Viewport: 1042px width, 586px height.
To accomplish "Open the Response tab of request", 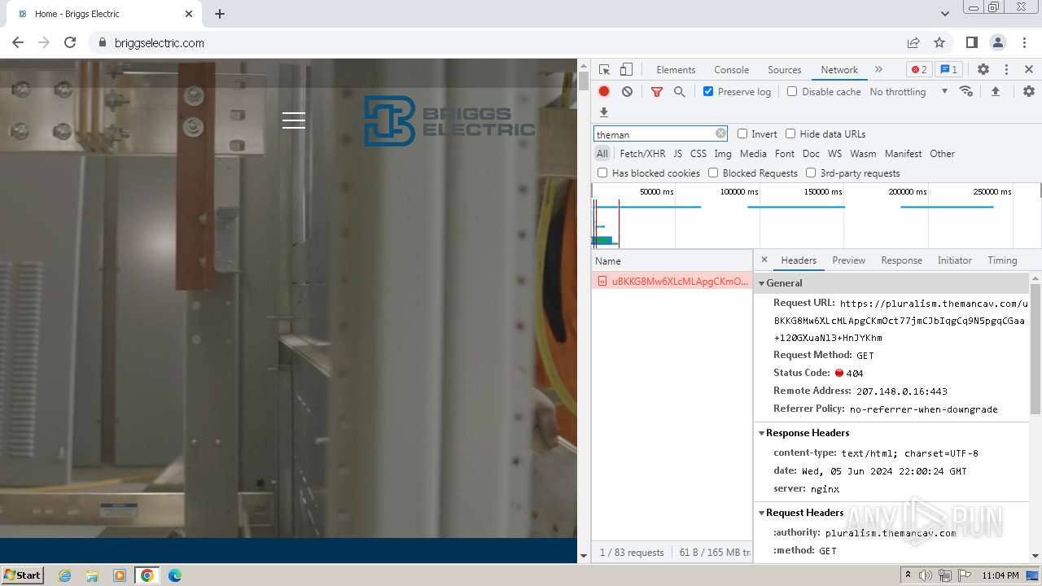I will (x=901, y=260).
